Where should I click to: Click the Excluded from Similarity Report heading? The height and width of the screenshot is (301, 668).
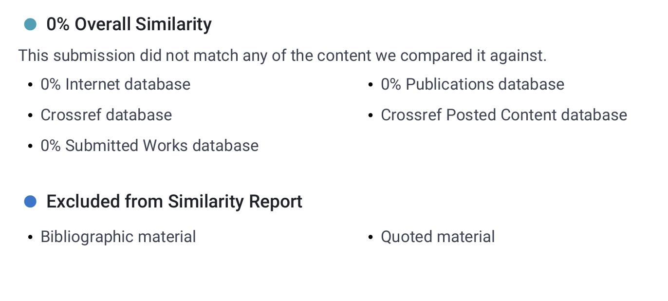pyautogui.click(x=174, y=202)
